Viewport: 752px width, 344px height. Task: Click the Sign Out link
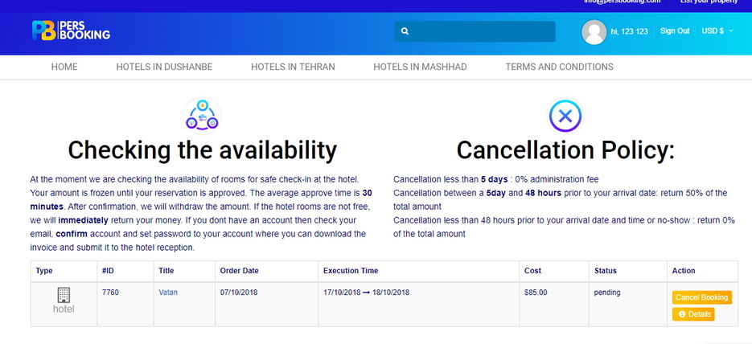click(x=674, y=31)
